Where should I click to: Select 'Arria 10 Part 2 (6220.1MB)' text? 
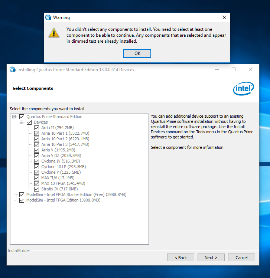65,139
